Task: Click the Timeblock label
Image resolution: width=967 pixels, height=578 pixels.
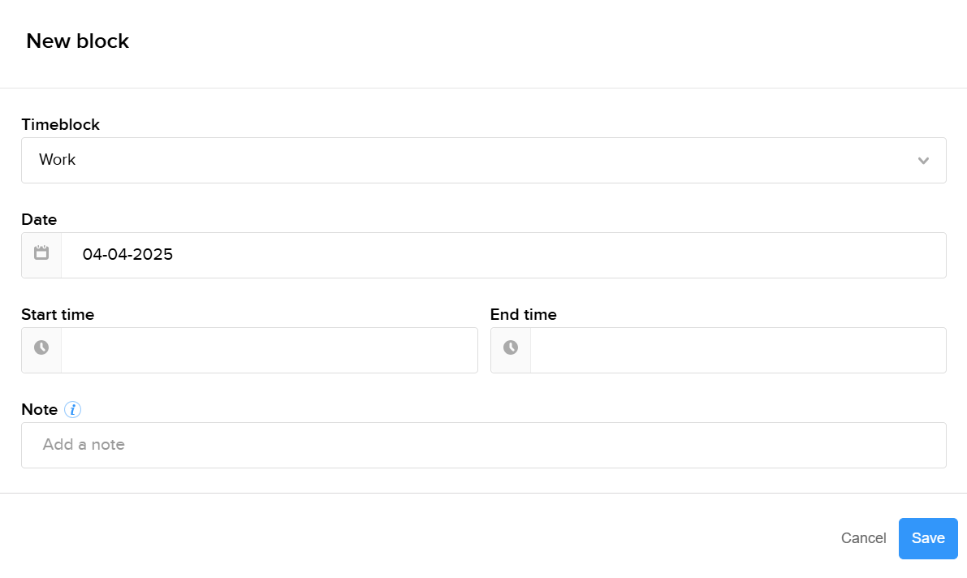Action: [x=60, y=124]
